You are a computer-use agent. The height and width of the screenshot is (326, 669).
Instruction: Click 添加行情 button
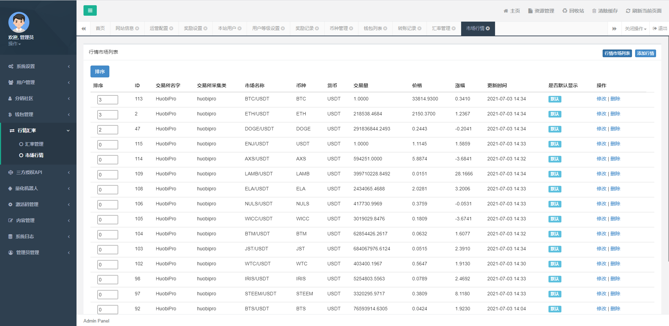645,53
